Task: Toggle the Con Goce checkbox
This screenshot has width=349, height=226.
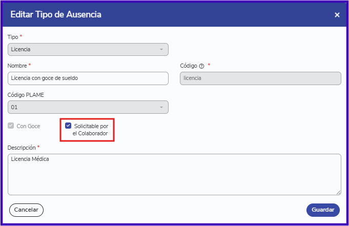Action: (11, 126)
